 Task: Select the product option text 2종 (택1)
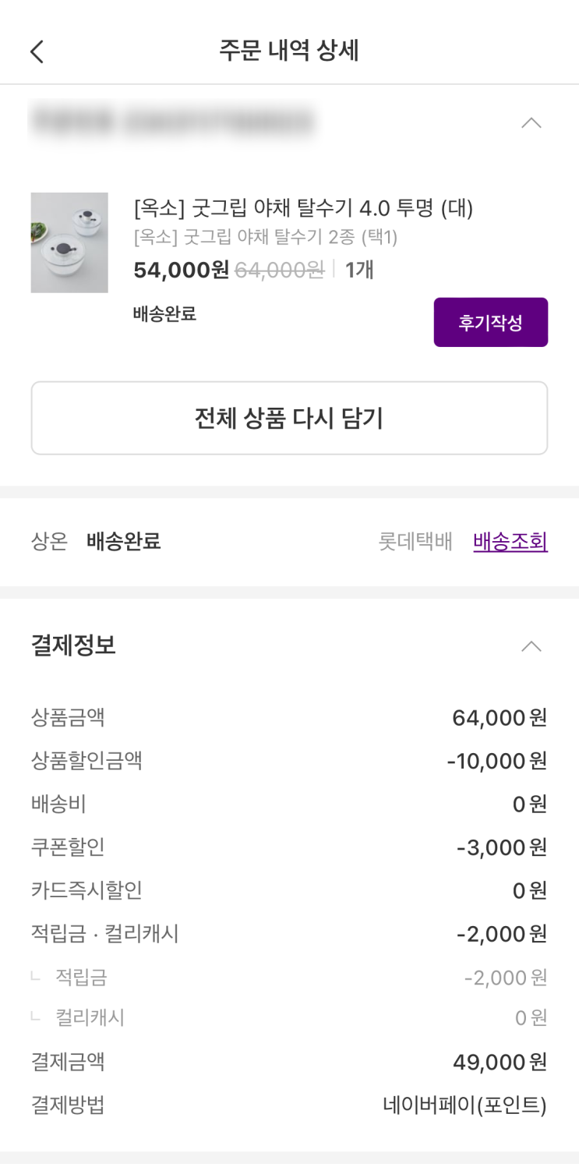266,237
